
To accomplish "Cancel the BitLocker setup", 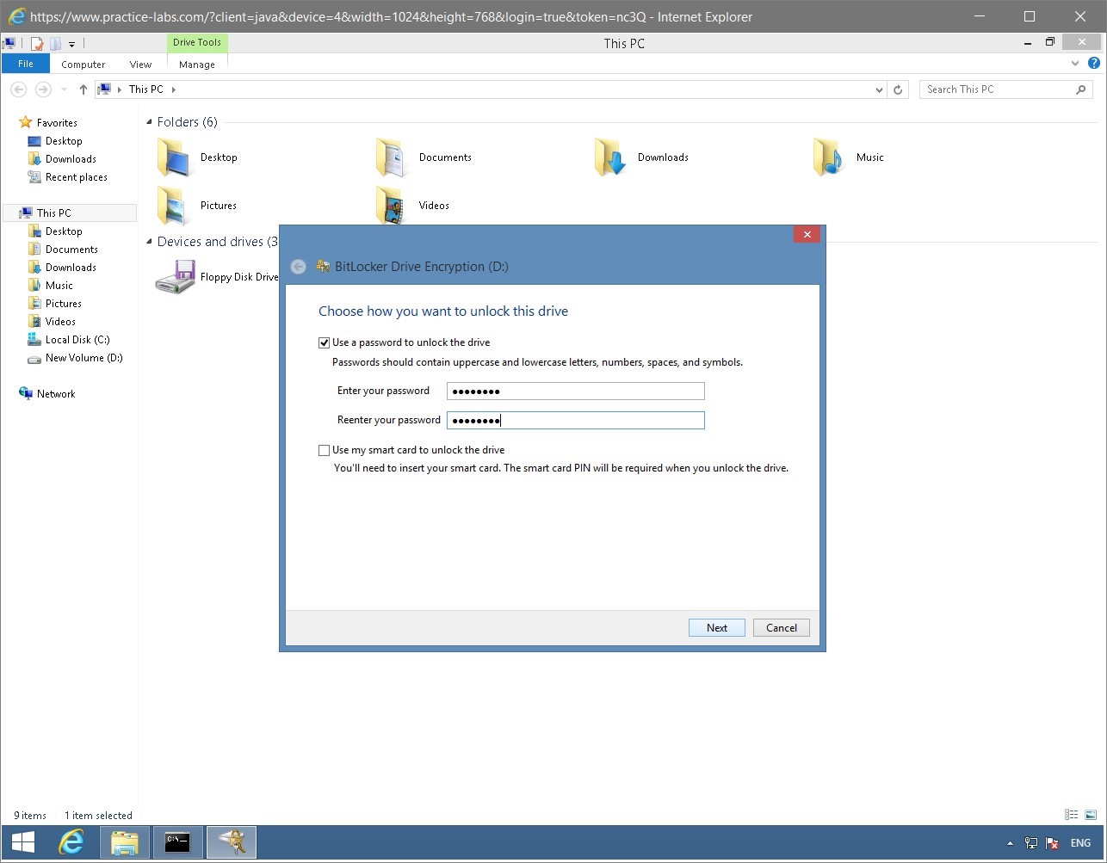I will pos(780,627).
